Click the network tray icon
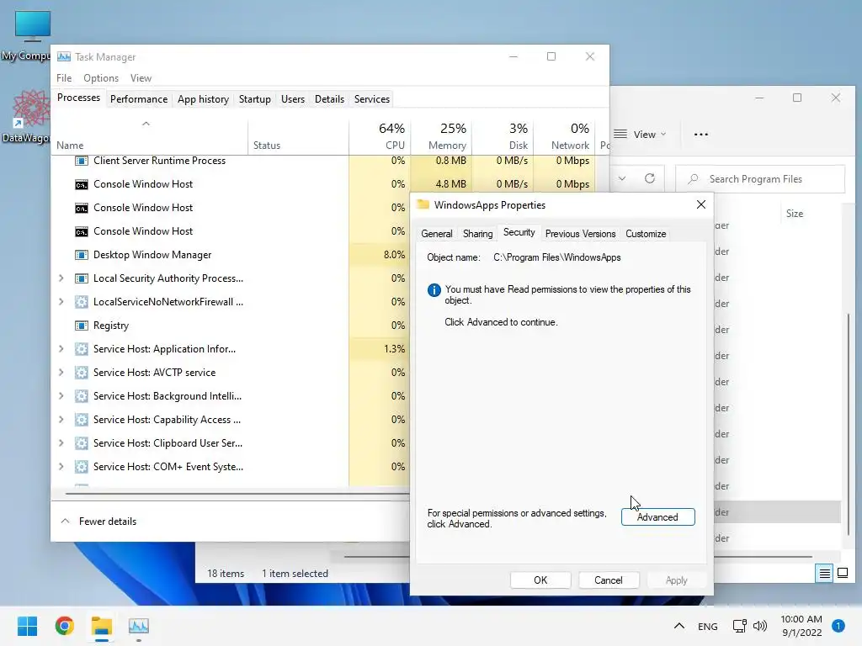The width and height of the screenshot is (862, 646). tap(739, 626)
